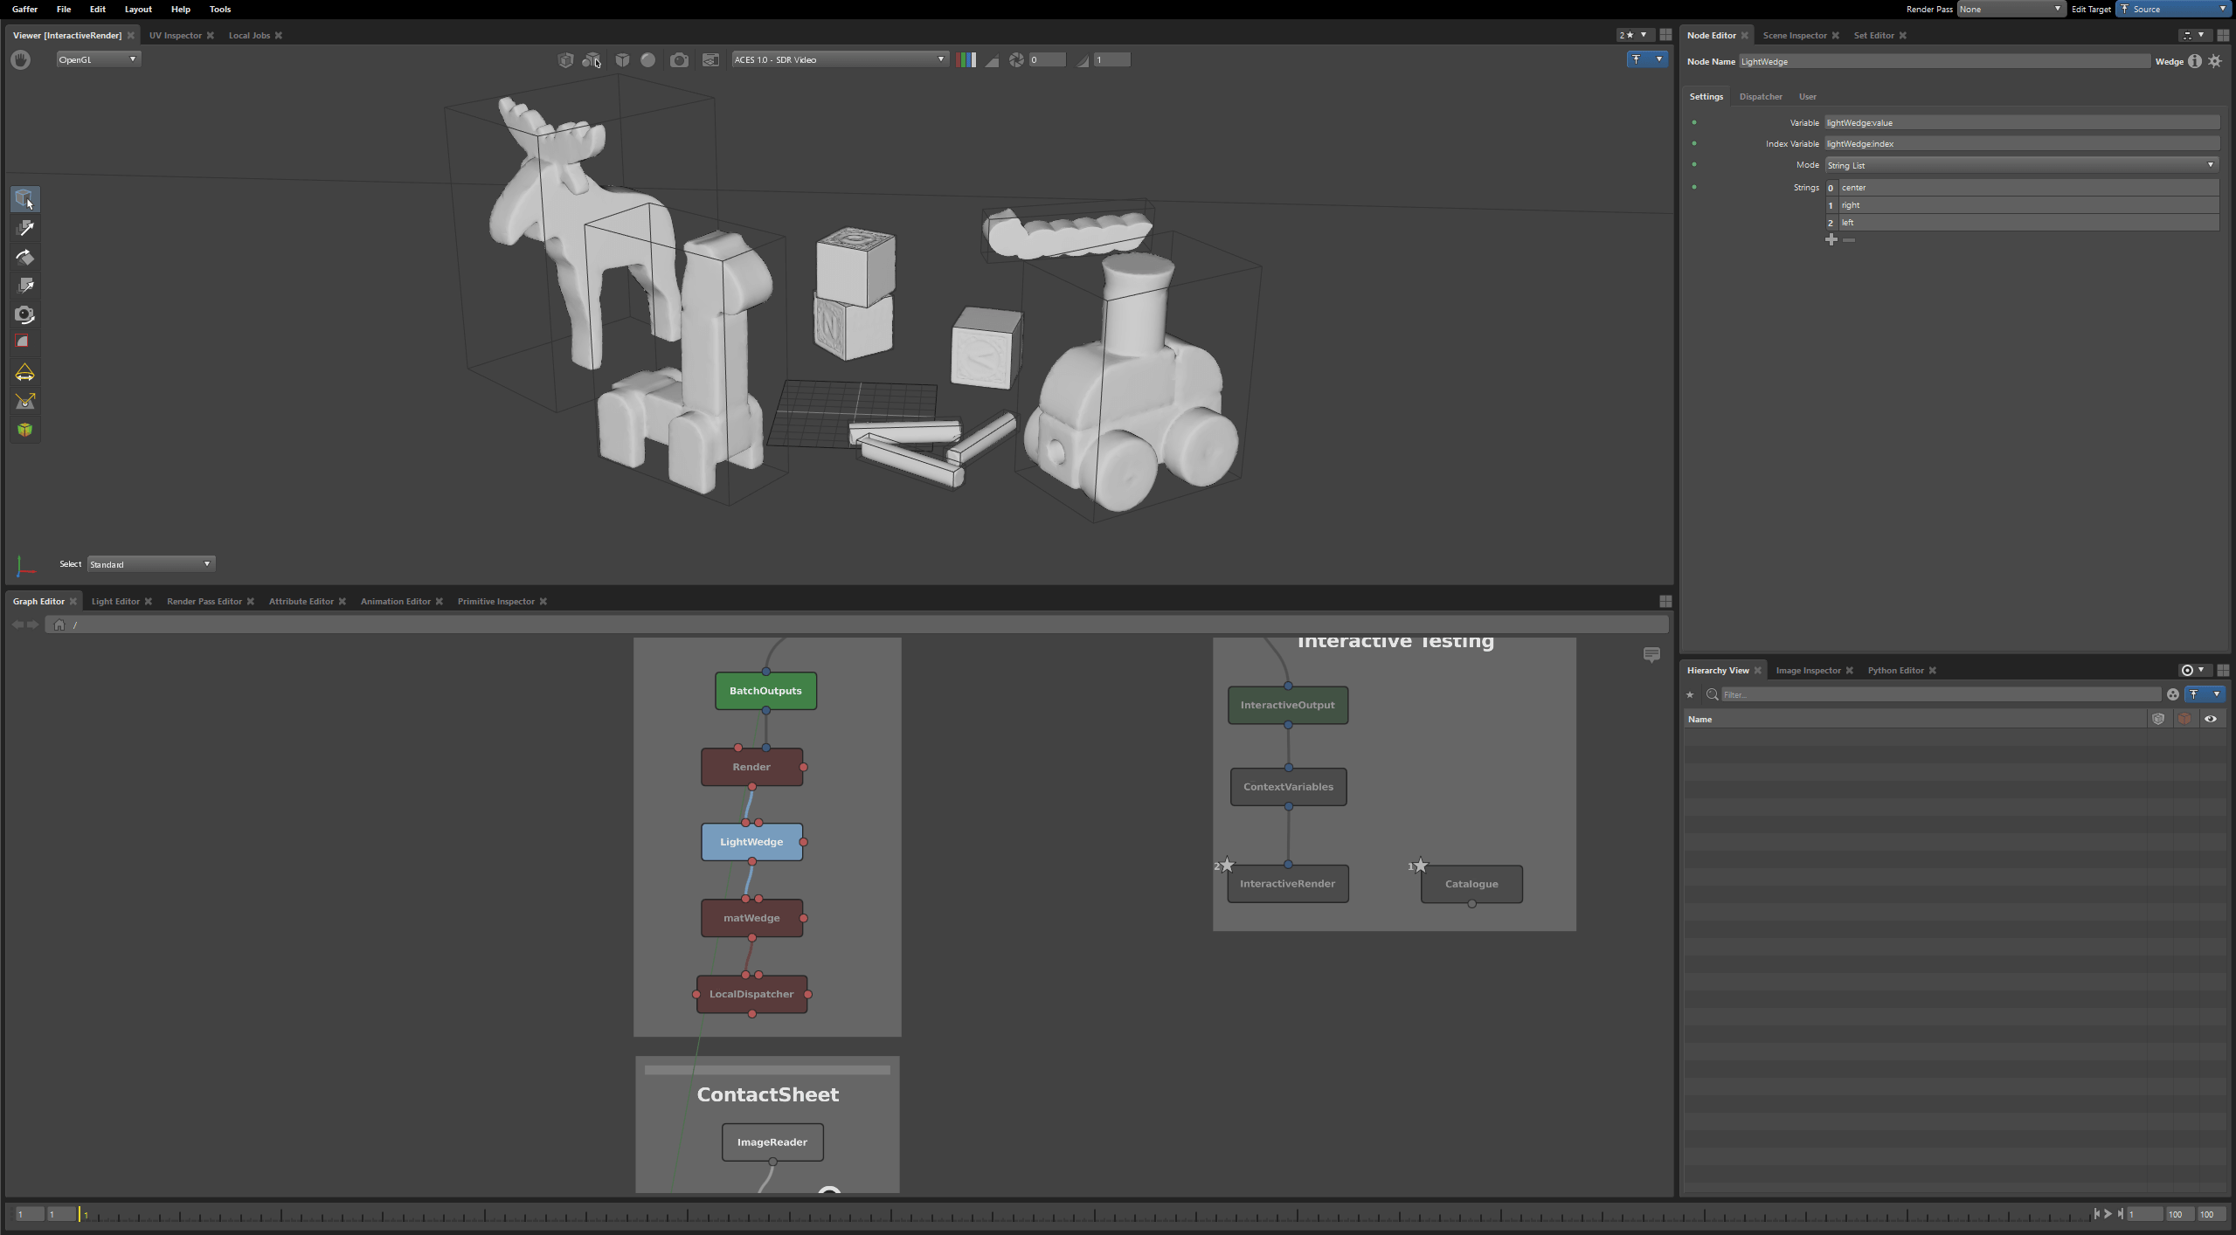2236x1235 pixels.
Task: Click the gamma value field showing 1
Action: point(1112,59)
